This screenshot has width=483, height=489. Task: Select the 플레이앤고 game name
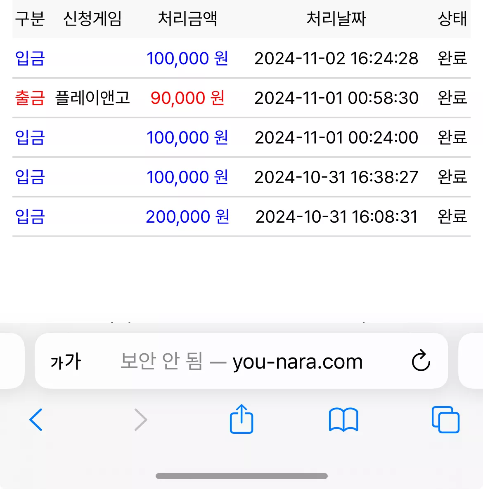(x=92, y=98)
